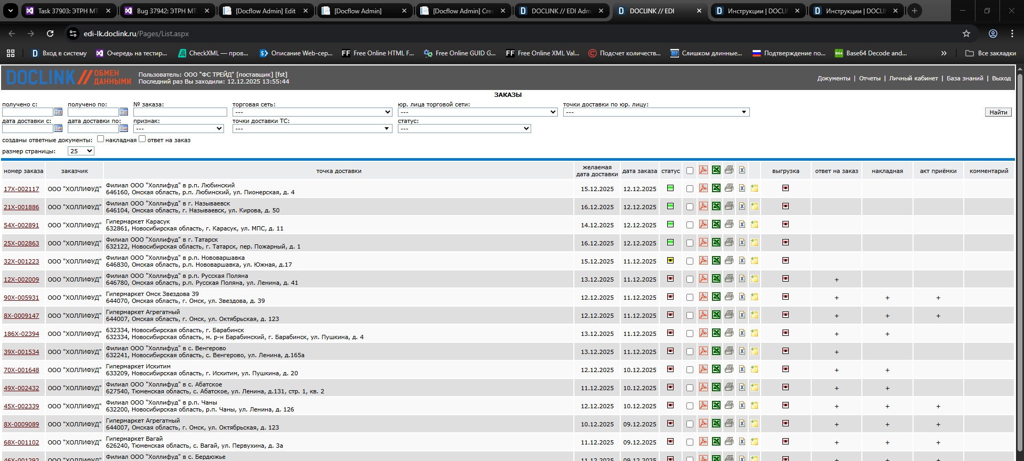Bookmark this page with the star icon
This screenshot has width=1024, height=461.
click(x=966, y=34)
